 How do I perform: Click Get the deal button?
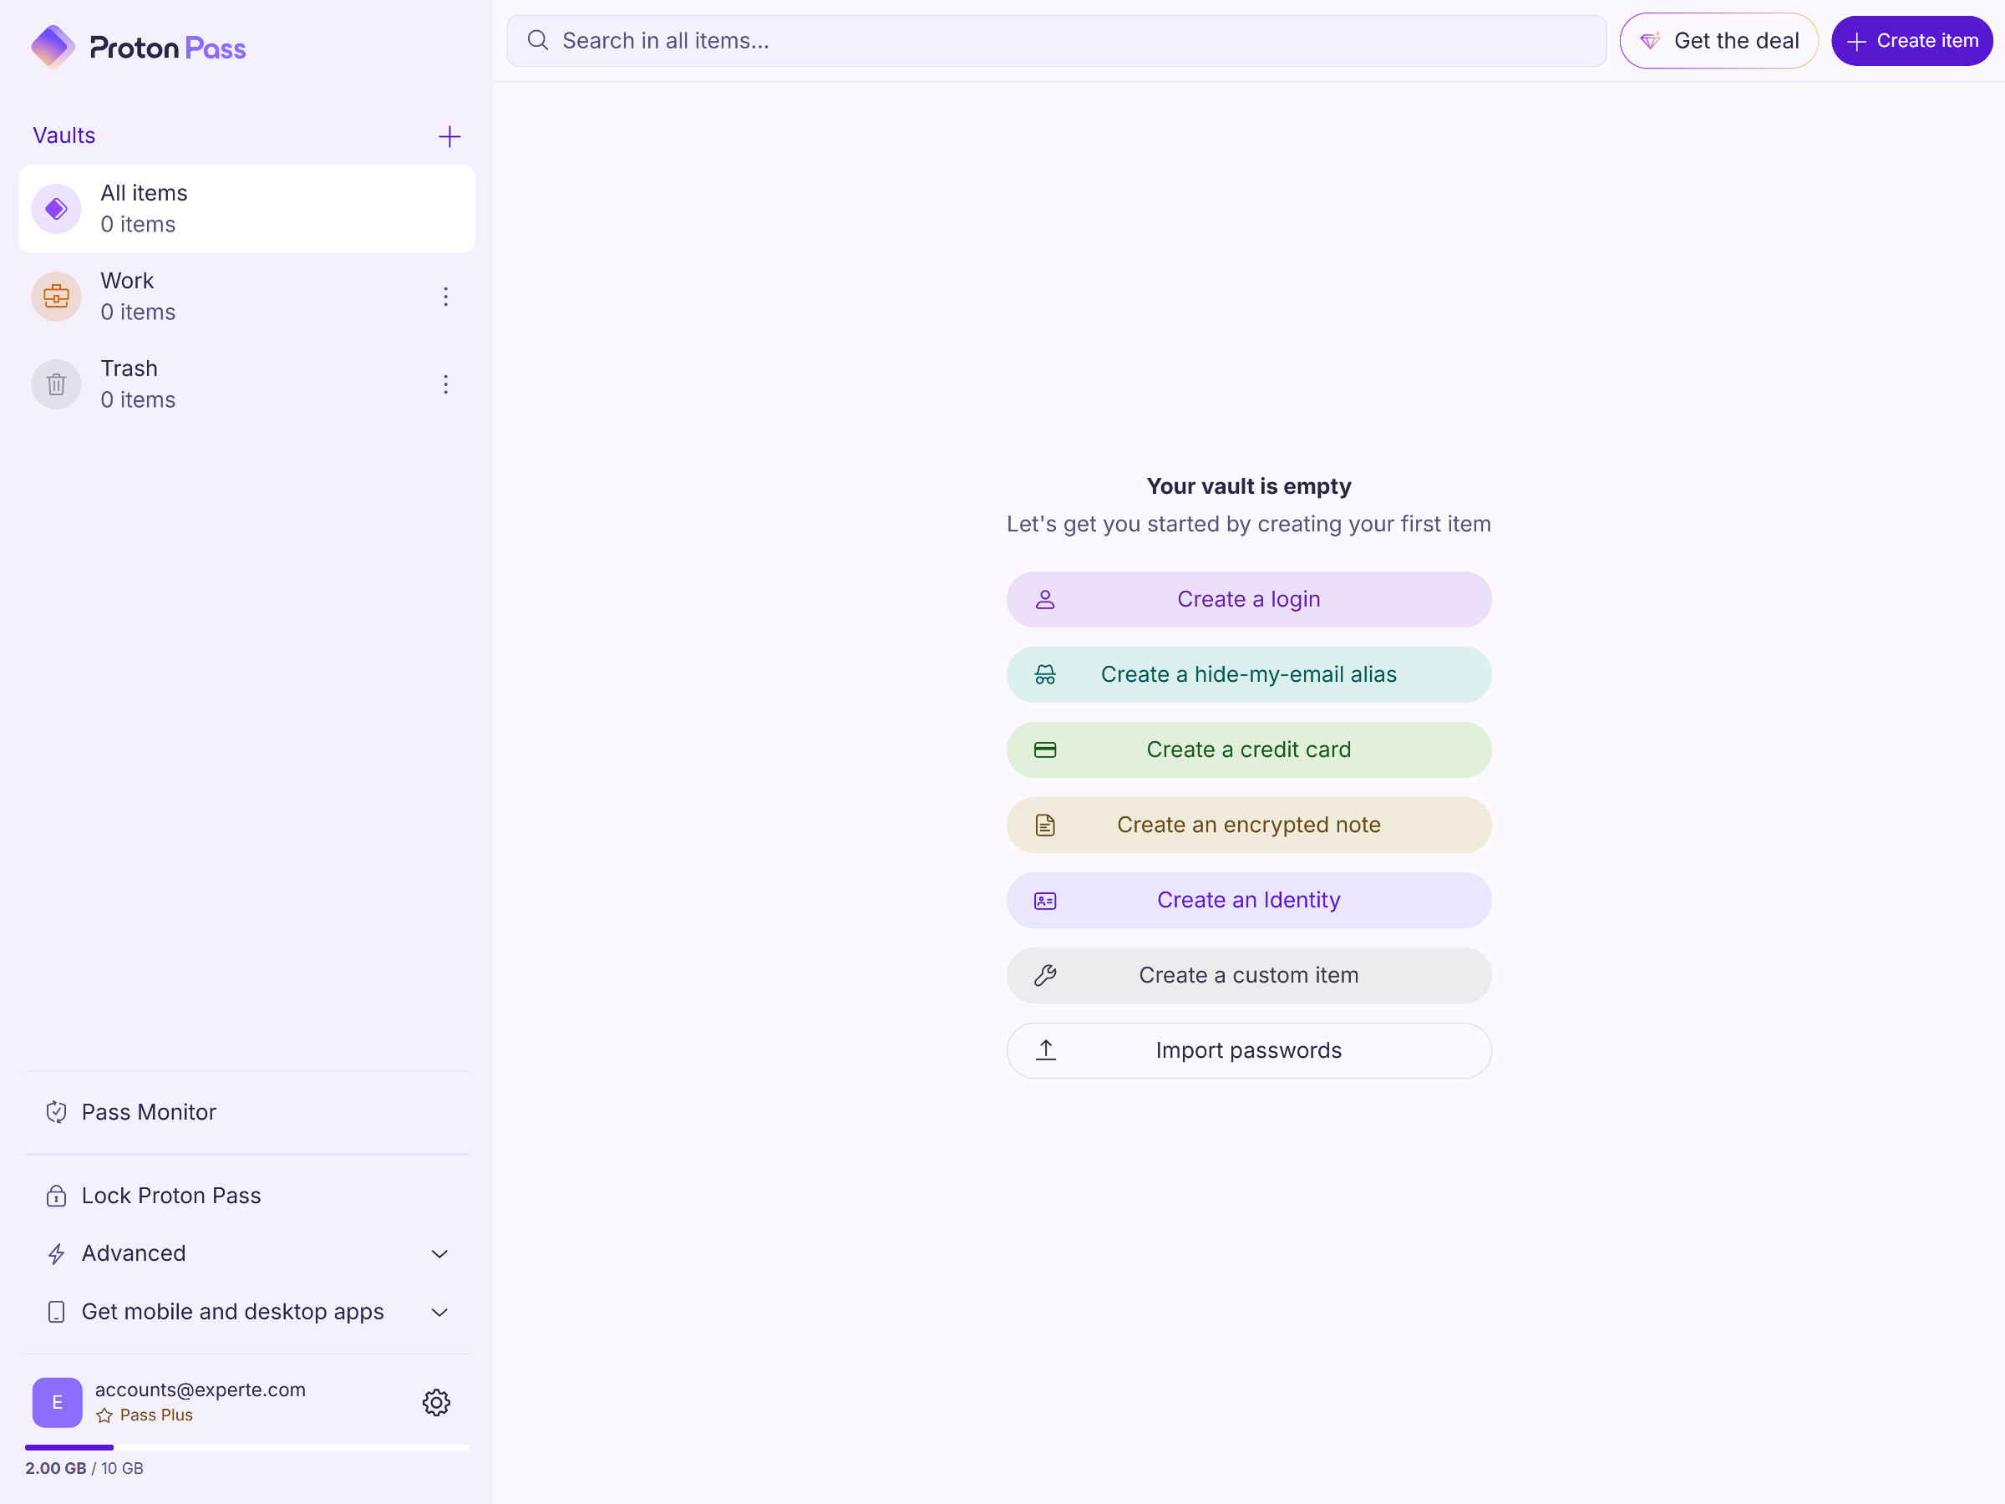(x=1718, y=41)
